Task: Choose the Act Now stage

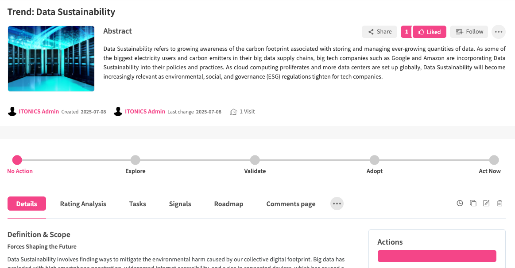Action: 494,160
